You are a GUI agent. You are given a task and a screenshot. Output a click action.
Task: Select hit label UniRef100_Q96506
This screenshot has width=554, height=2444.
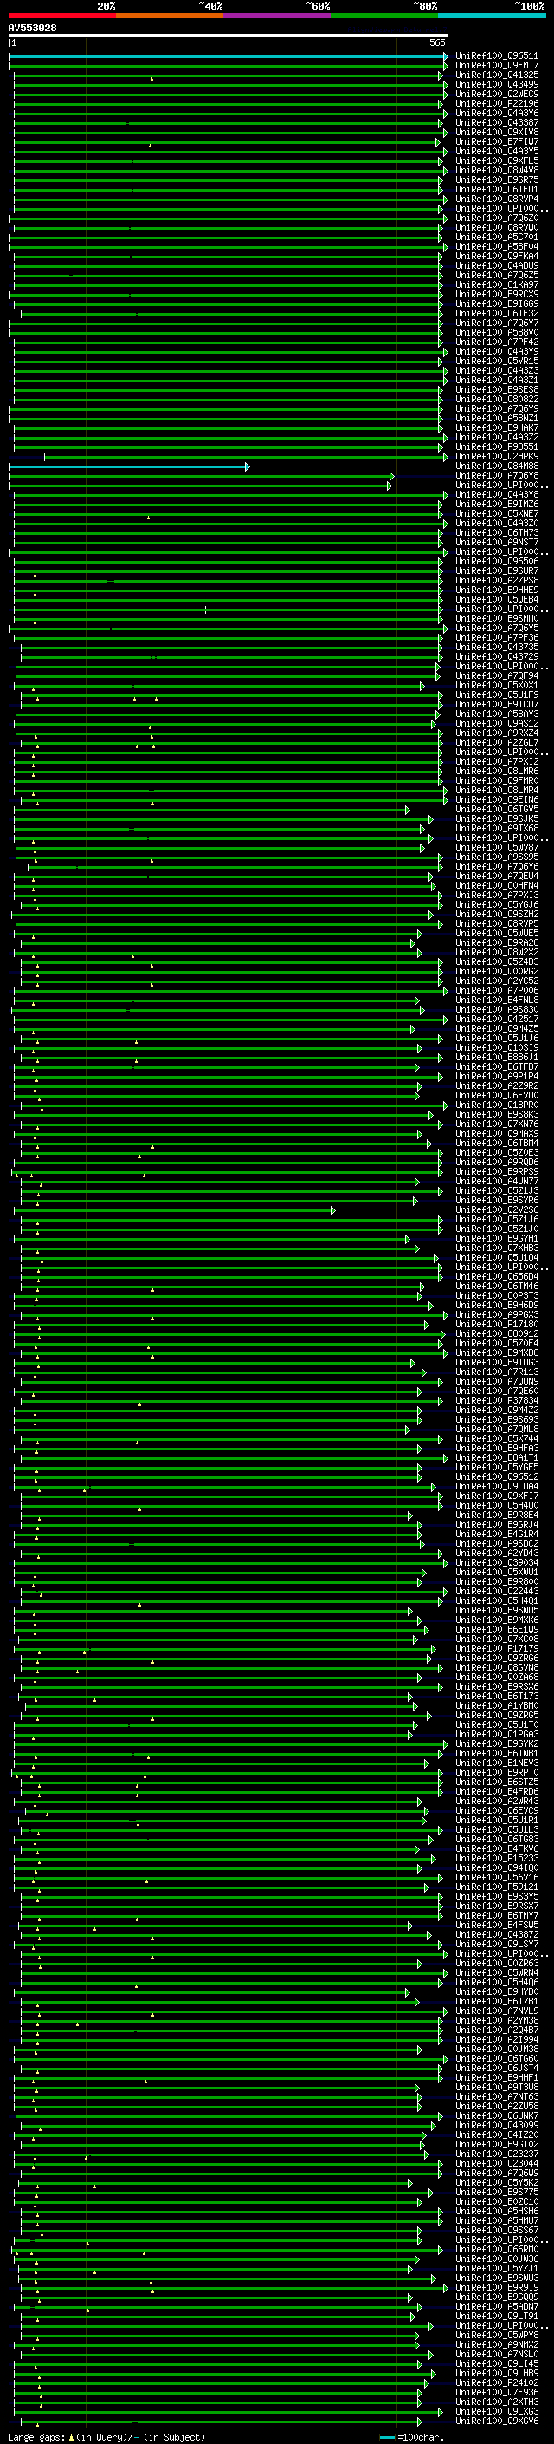pos(497,562)
